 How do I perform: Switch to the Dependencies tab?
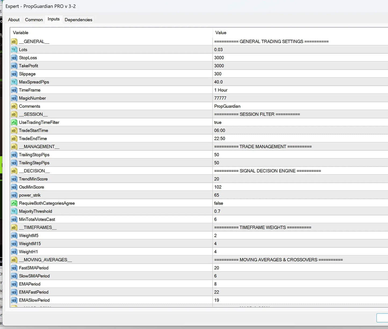[x=78, y=20]
